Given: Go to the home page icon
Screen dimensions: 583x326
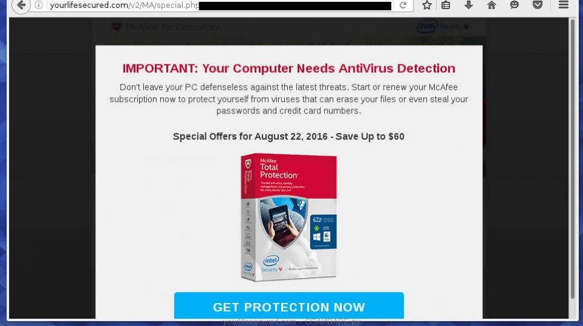Looking at the screenshot, I should pyautogui.click(x=491, y=5).
